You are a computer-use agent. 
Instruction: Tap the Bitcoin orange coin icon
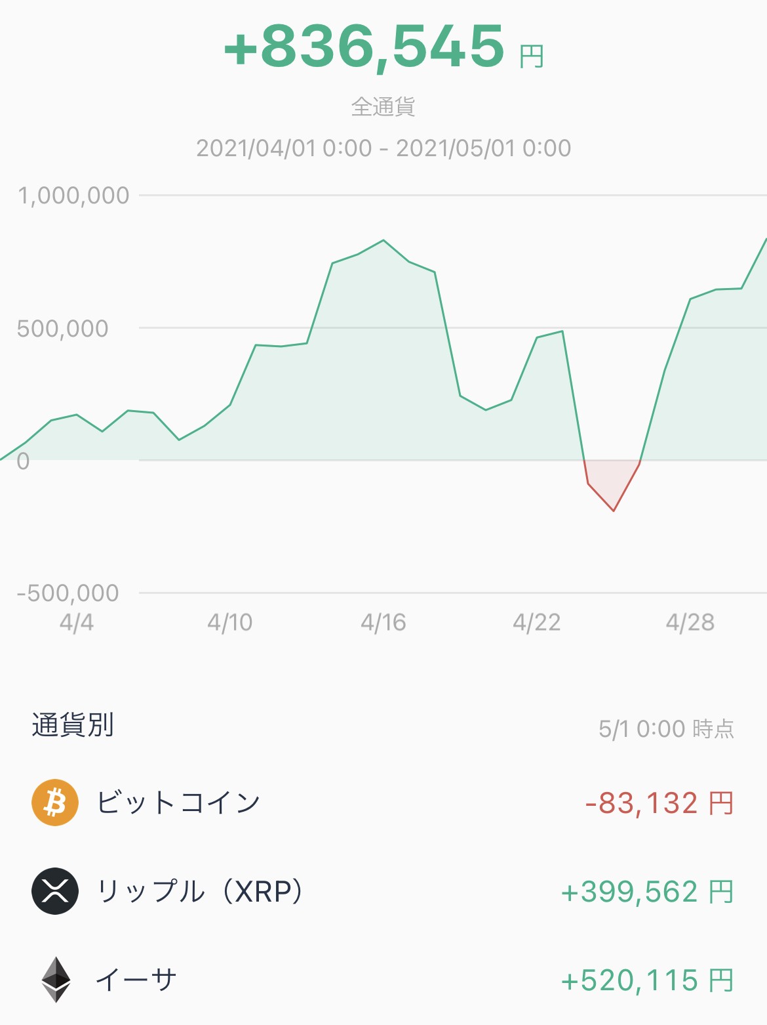pyautogui.click(x=55, y=803)
